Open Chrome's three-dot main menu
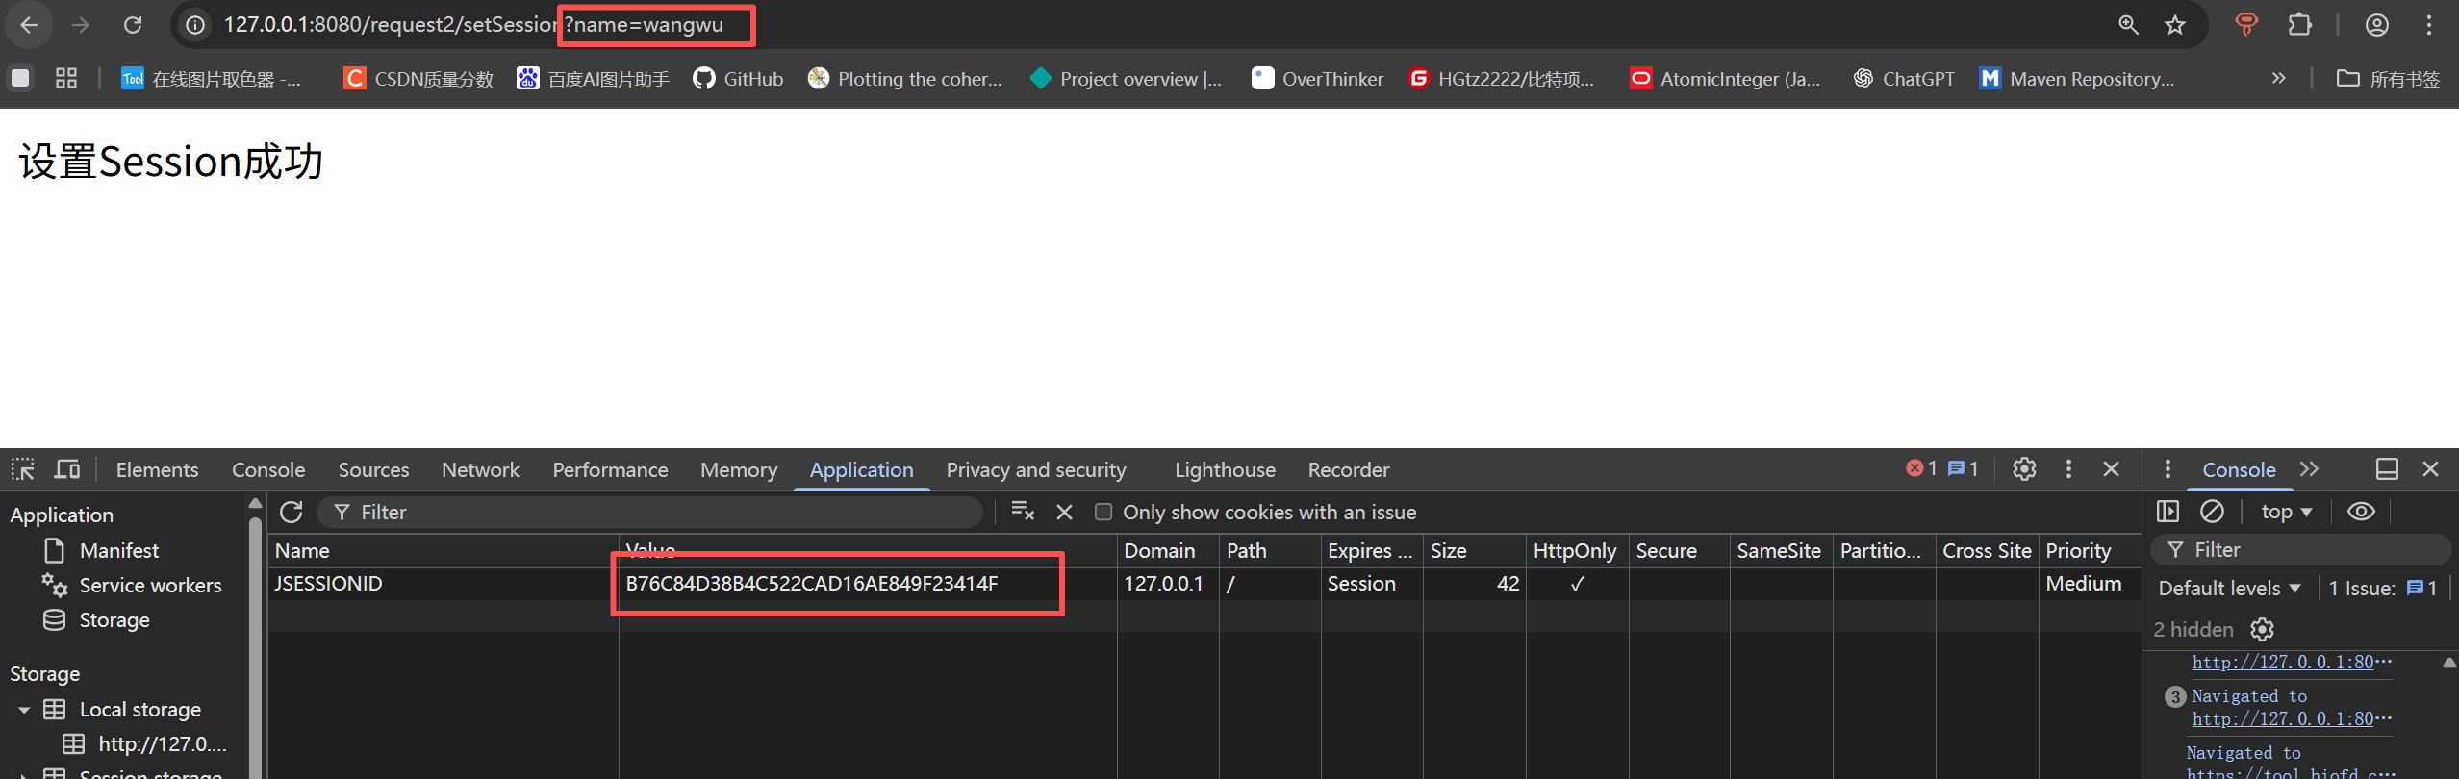The image size is (2459, 779). (2429, 25)
